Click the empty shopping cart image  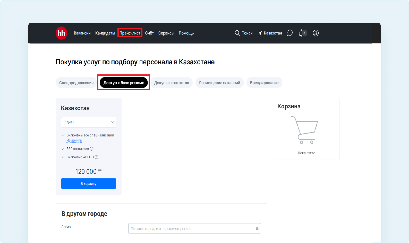(305, 130)
